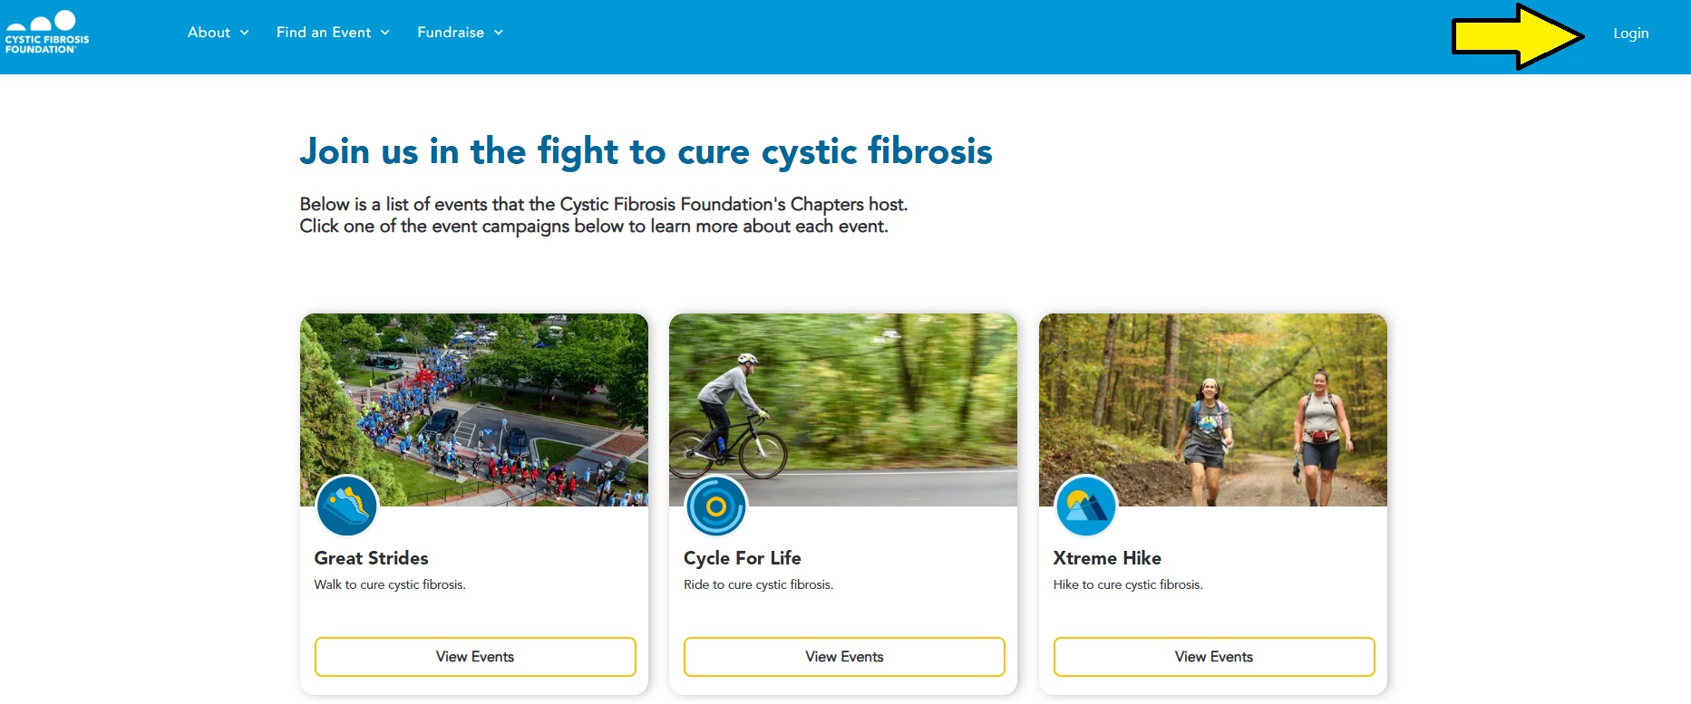Select the Cycle For Life card title
This screenshot has height=704, width=1691.
[x=742, y=558]
